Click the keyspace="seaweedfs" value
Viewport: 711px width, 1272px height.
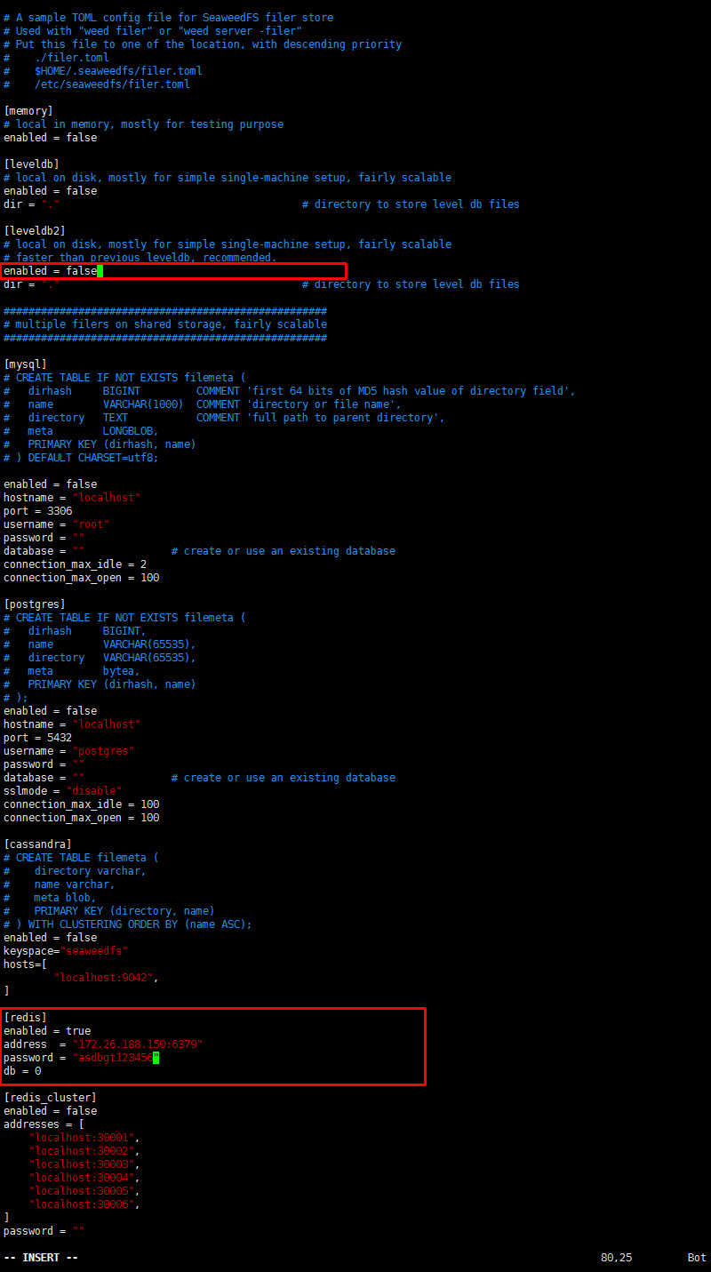pos(94,951)
